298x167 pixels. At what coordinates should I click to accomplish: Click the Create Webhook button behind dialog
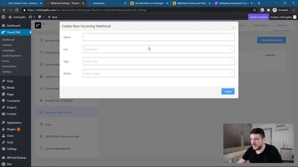pos(271,40)
